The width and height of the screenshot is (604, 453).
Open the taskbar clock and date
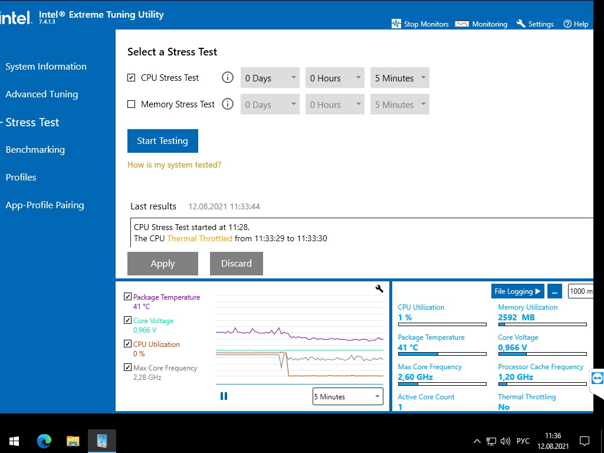pyautogui.click(x=553, y=441)
